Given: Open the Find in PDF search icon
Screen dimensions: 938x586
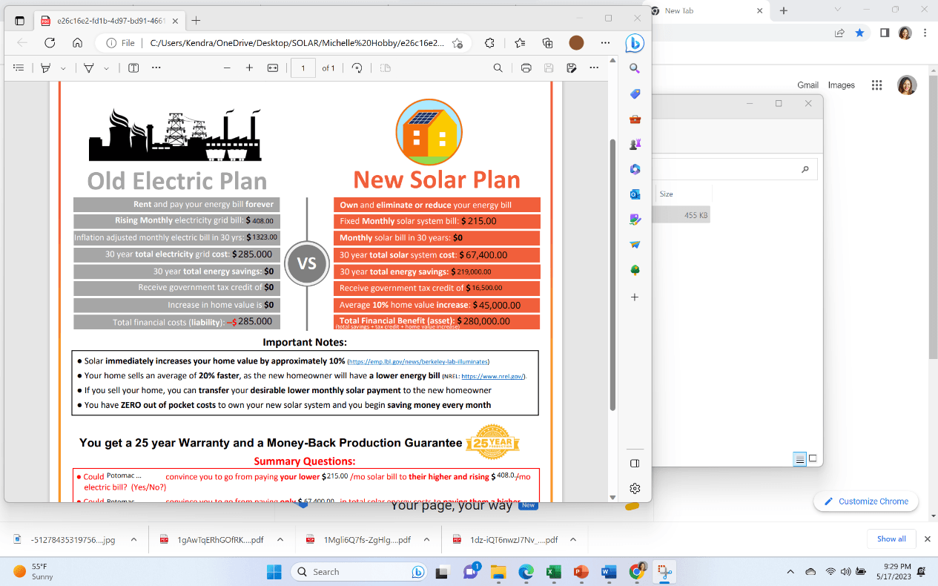Looking at the screenshot, I should [x=498, y=68].
